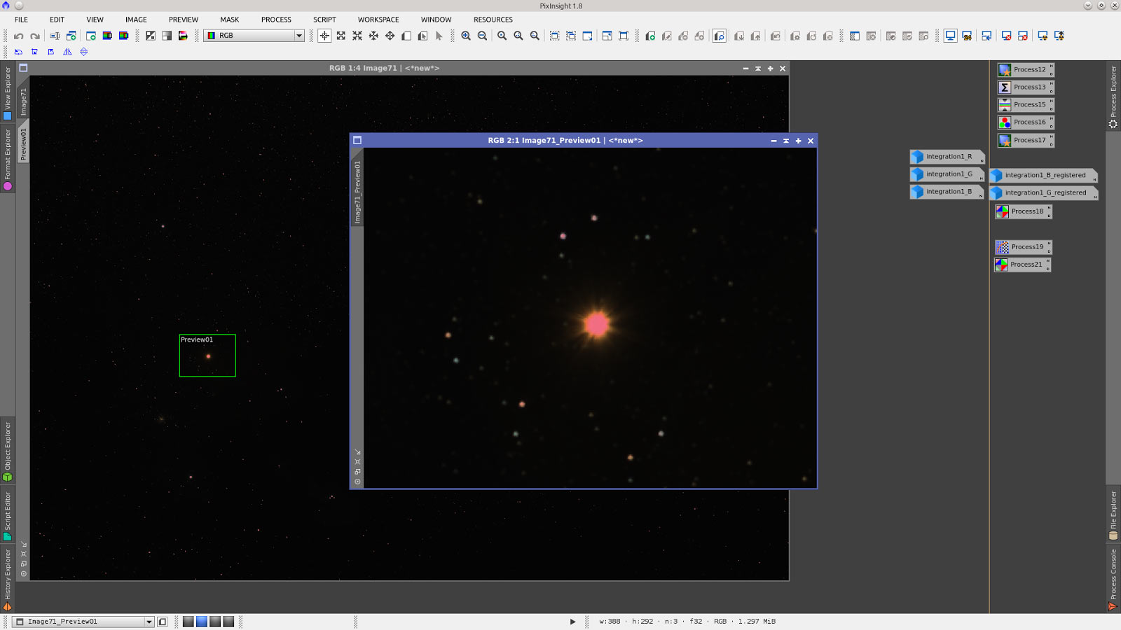Click the Zoom Out magnifier icon
1121x630 pixels.
[483, 36]
